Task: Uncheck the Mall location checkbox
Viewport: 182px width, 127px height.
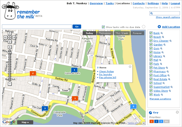Action: point(151,60)
